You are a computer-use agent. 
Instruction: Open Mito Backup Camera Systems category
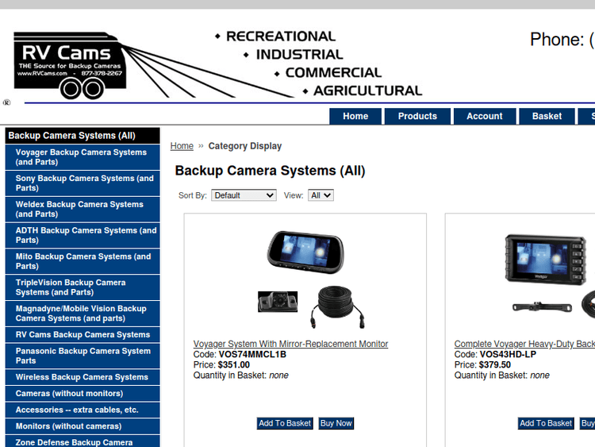coord(83,261)
